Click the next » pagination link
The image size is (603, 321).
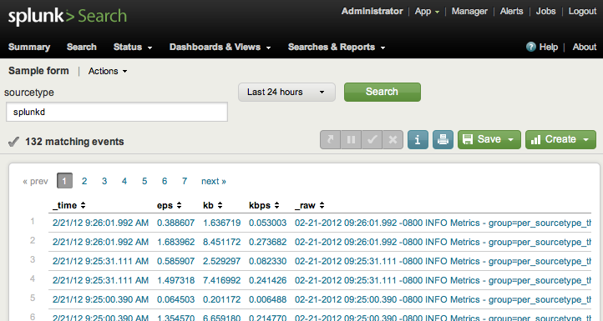coord(214,181)
